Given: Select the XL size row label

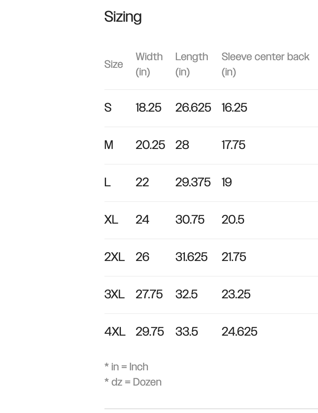Looking at the screenshot, I should (x=111, y=220).
